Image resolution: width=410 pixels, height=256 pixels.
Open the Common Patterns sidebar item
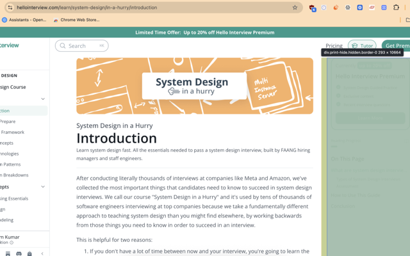[x=10, y=164]
